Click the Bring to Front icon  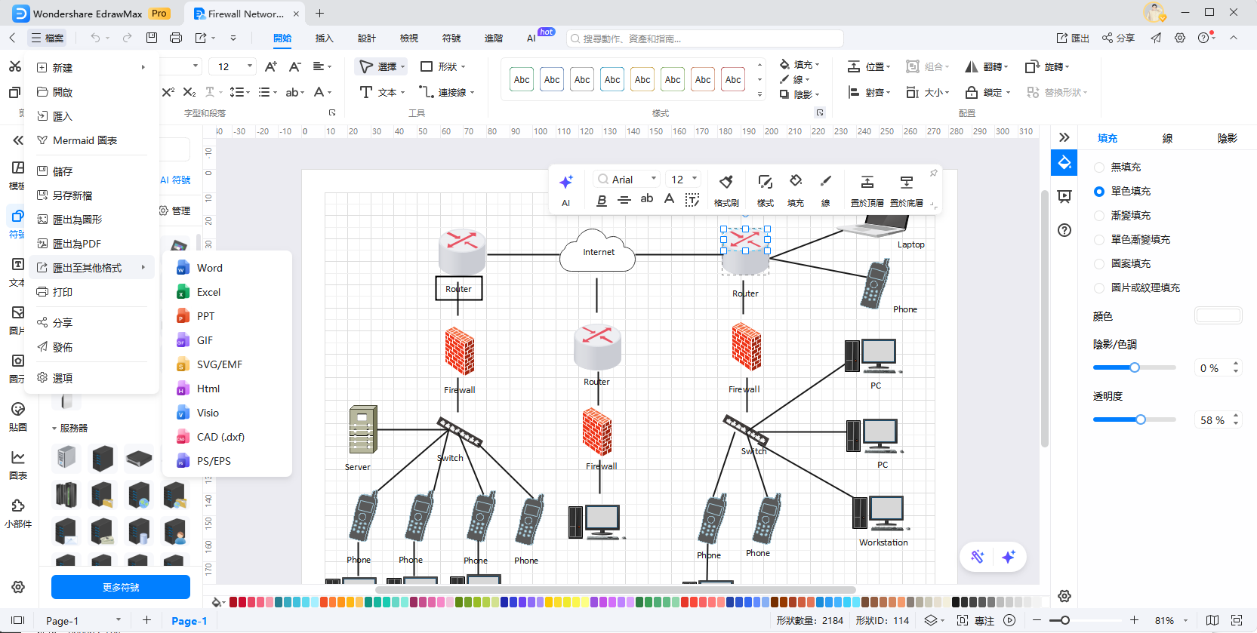[867, 182]
